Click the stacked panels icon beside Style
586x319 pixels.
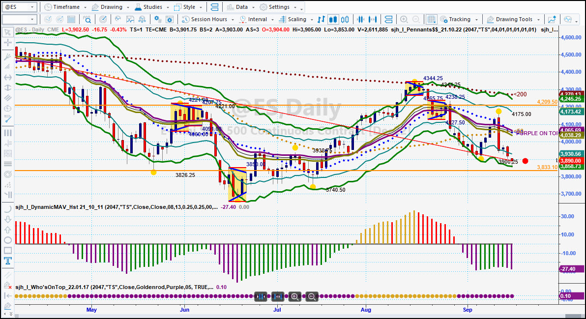tap(214, 7)
